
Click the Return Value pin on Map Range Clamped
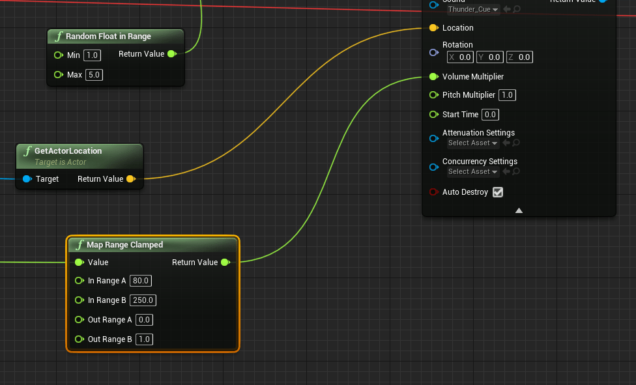click(225, 263)
